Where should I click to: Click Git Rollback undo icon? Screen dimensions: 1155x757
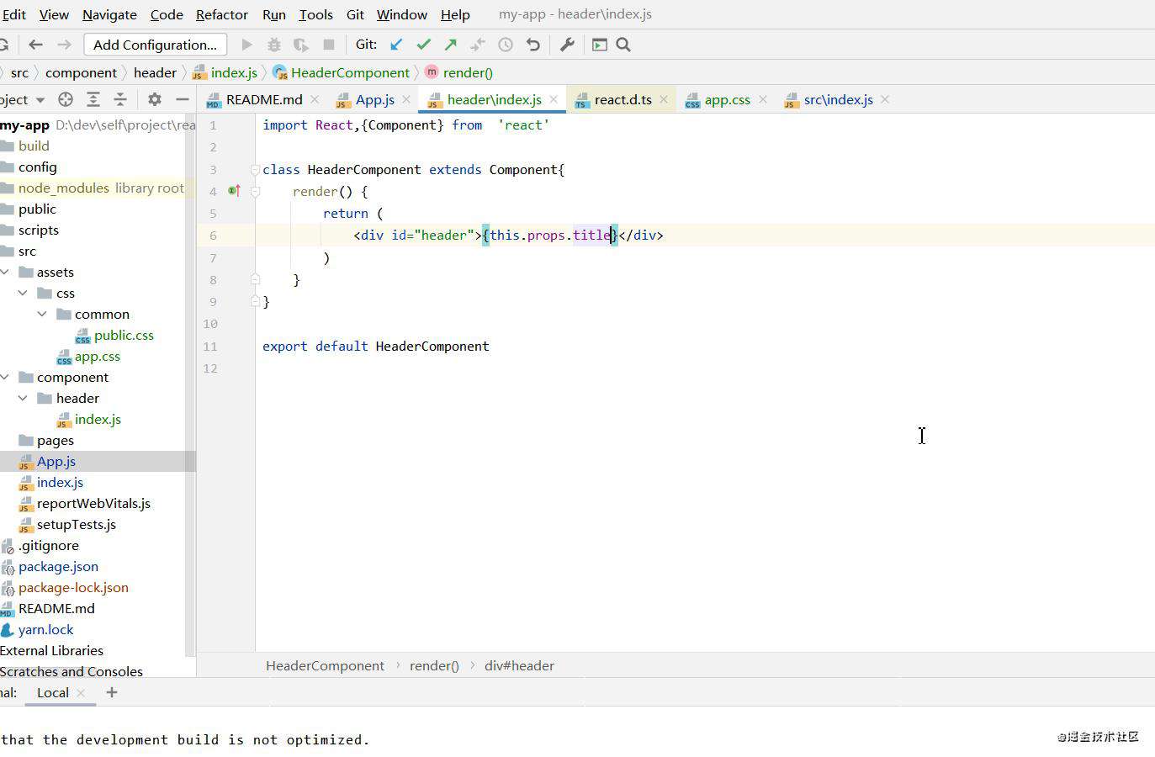click(x=532, y=45)
